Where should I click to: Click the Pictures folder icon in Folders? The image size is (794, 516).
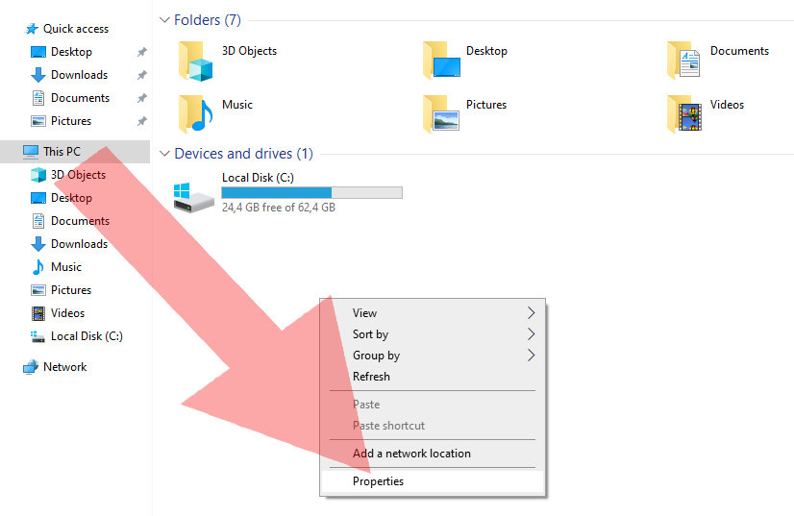441,114
